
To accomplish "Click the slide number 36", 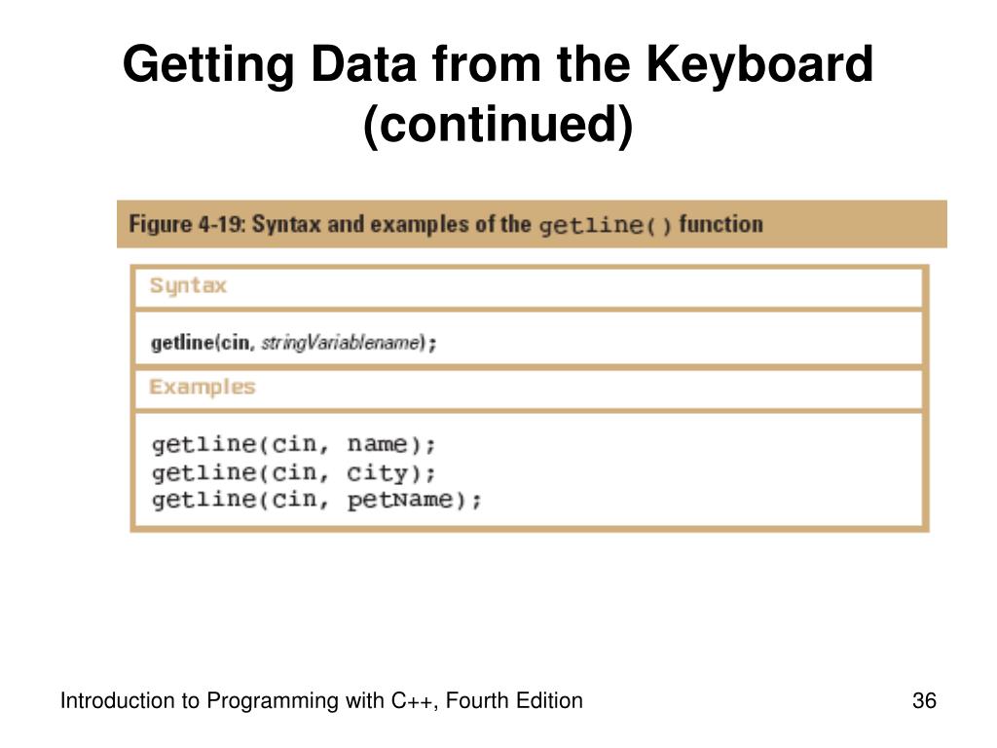I will click(924, 700).
